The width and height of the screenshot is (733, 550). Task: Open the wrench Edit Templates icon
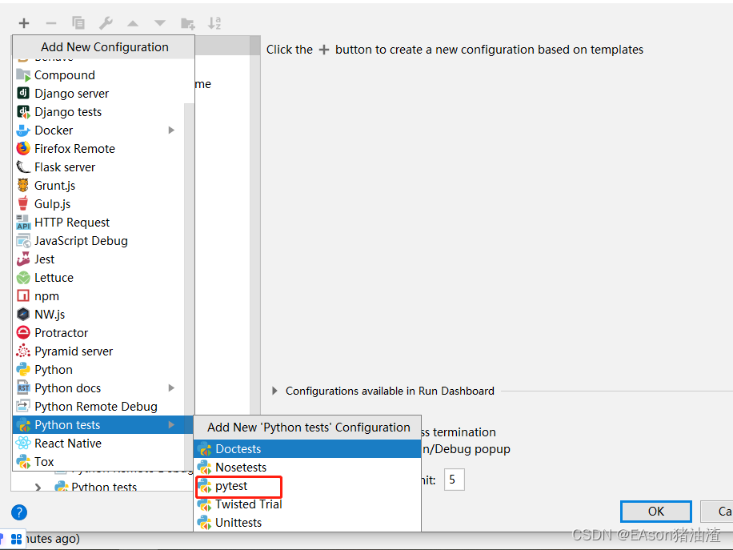click(x=106, y=23)
